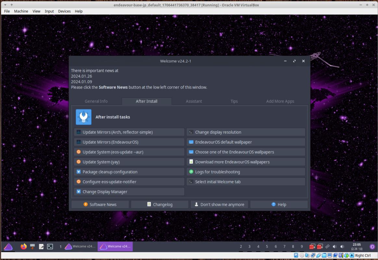
Task: Click the network connection tray icon
Action: coord(327,246)
